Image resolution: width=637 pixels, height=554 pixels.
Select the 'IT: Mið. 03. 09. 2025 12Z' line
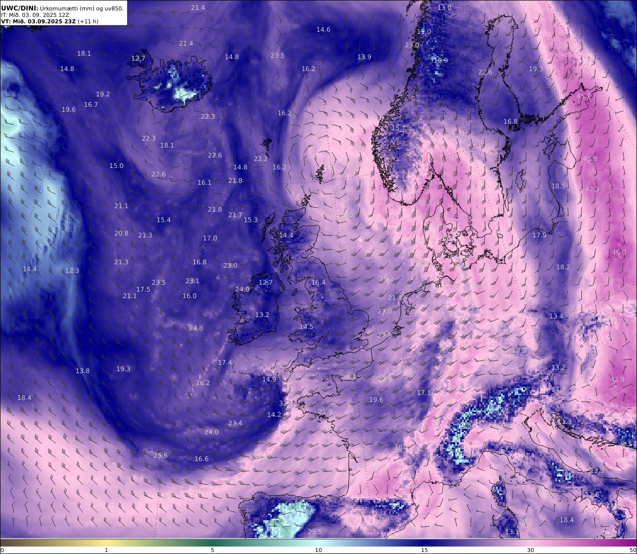(35, 15)
